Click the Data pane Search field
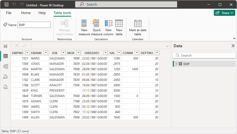 coord(204,55)
